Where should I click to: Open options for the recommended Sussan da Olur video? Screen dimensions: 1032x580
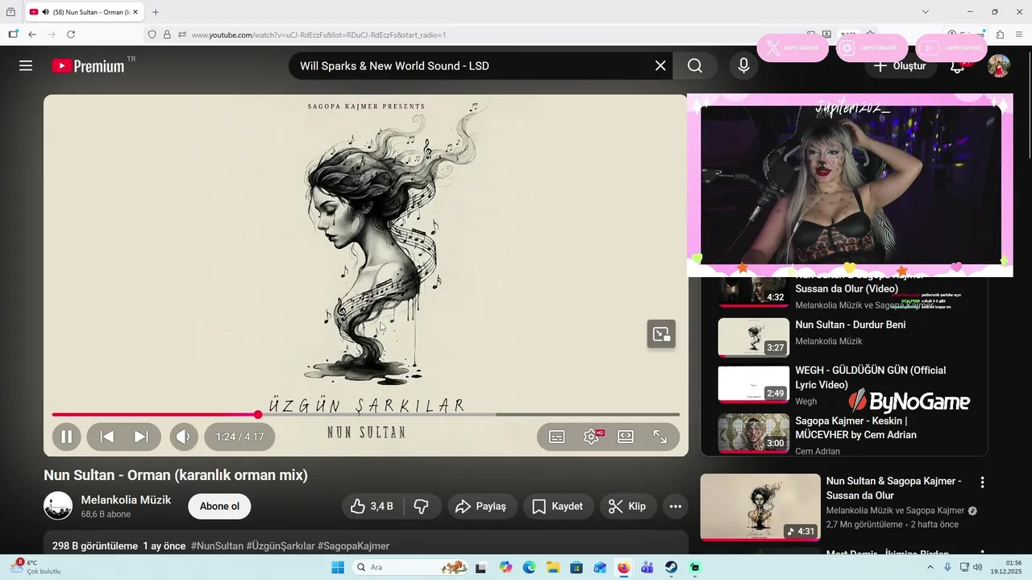point(982,483)
